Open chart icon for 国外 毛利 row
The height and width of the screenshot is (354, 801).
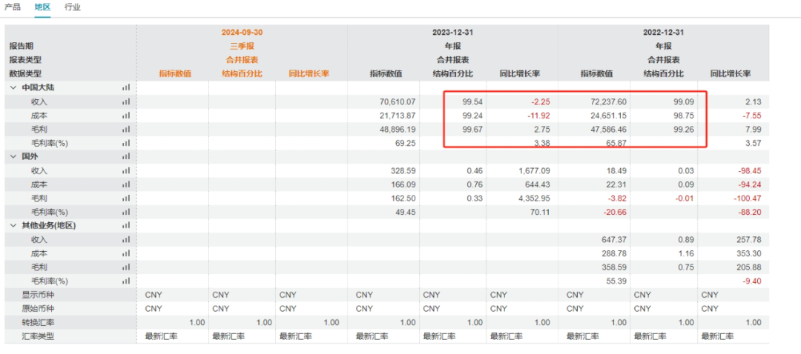(125, 198)
